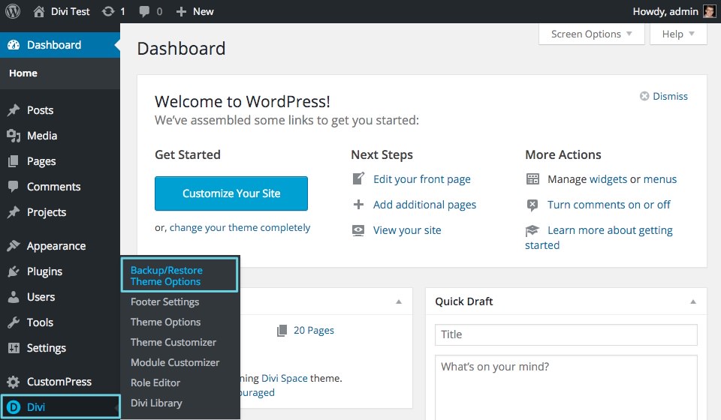Screen dimensions: 721x420
Task: Expand the Help dropdown tab
Action: pos(678,34)
